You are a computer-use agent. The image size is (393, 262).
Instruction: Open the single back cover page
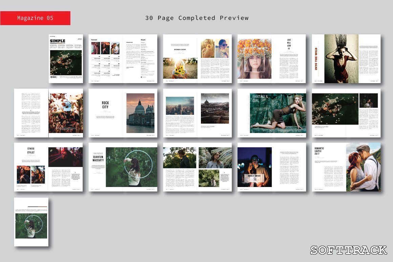click(31, 222)
